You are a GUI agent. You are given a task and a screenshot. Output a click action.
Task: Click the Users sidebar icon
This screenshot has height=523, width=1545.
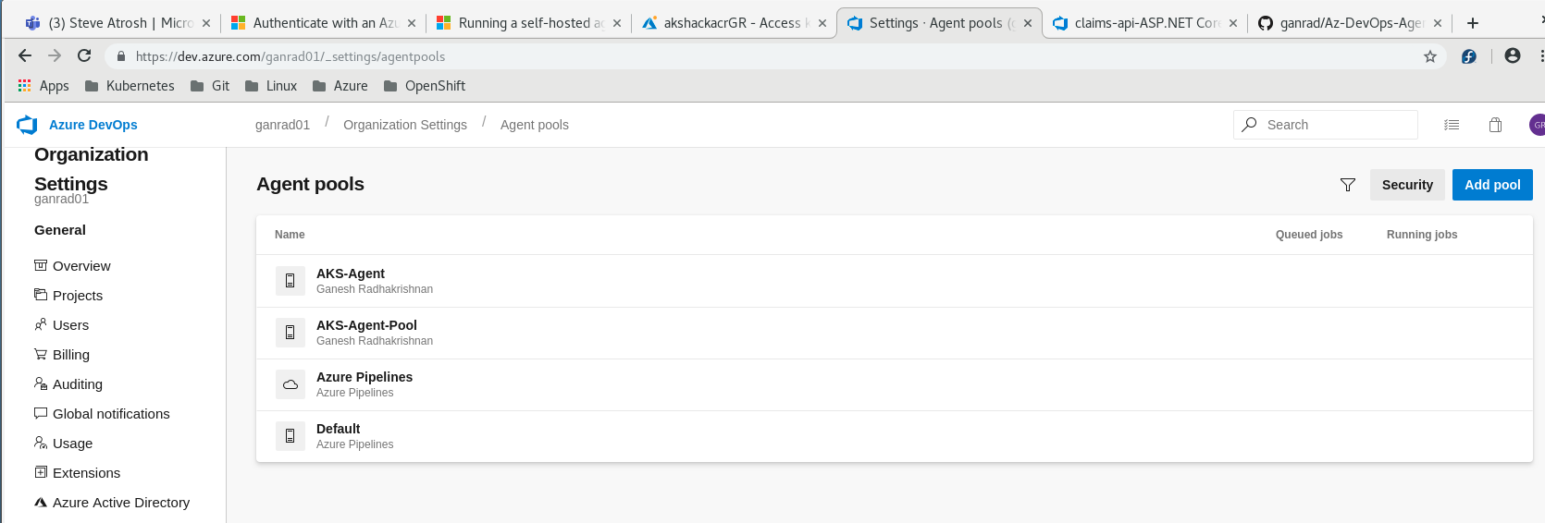pos(41,324)
